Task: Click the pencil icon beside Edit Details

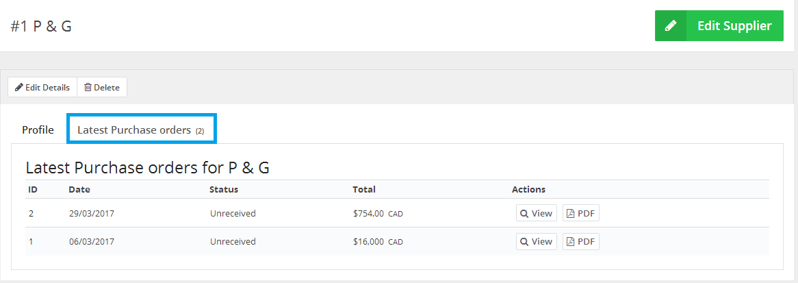Action: (19, 87)
